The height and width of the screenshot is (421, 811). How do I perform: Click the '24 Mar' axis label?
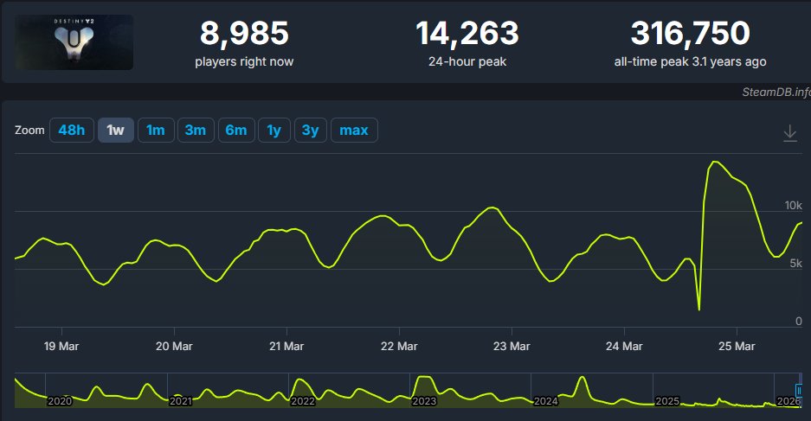[624, 347]
